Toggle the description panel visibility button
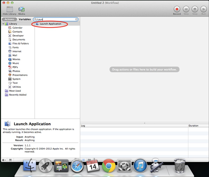Image resolution: width=209 pixels, height=177 pixels. click(x=10, y=160)
